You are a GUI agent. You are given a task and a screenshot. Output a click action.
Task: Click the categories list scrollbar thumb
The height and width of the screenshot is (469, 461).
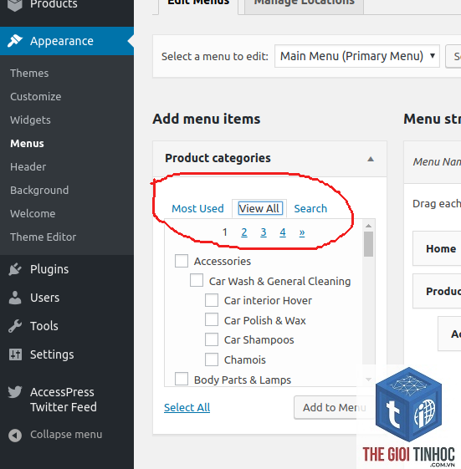coord(368,244)
